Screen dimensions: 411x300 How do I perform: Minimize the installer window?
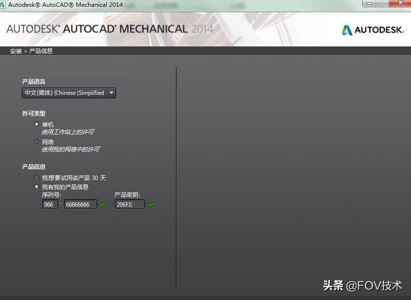click(368, 4)
